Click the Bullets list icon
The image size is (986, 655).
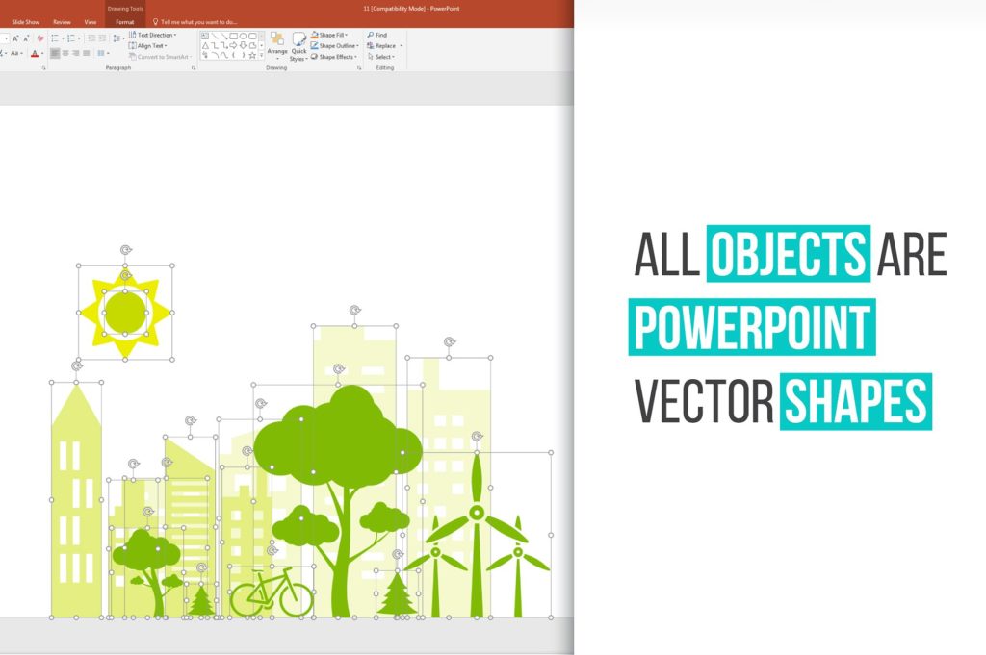coord(55,38)
